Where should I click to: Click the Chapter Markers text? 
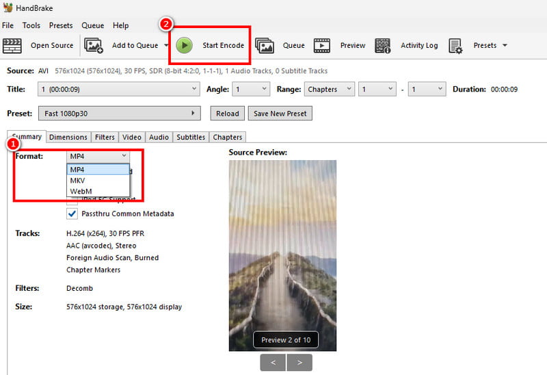click(x=93, y=270)
